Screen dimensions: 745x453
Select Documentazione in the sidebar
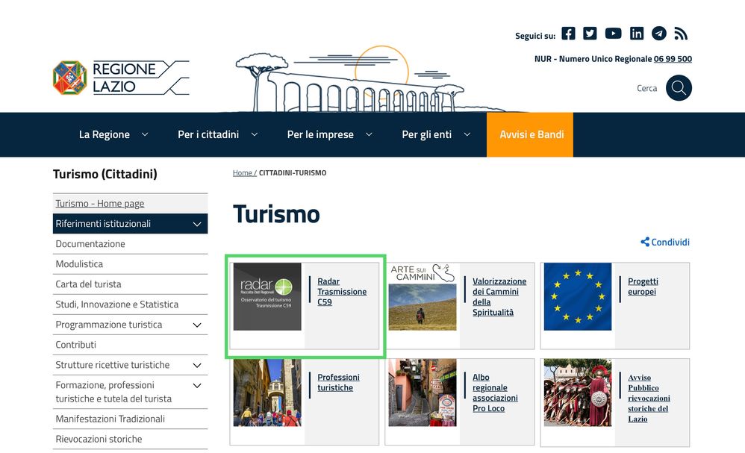90,244
